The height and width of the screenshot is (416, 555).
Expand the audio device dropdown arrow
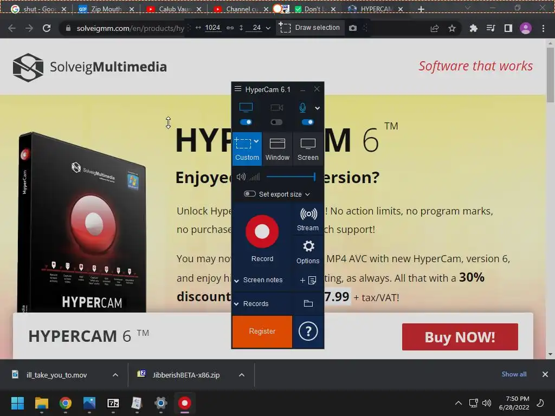point(318,108)
